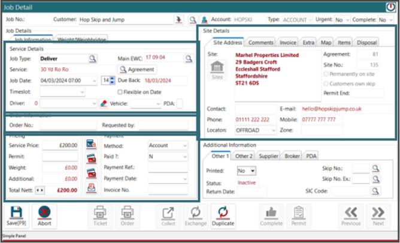The height and width of the screenshot is (243, 400).
Task: Click the power icon in title bar
Action: 390,7
